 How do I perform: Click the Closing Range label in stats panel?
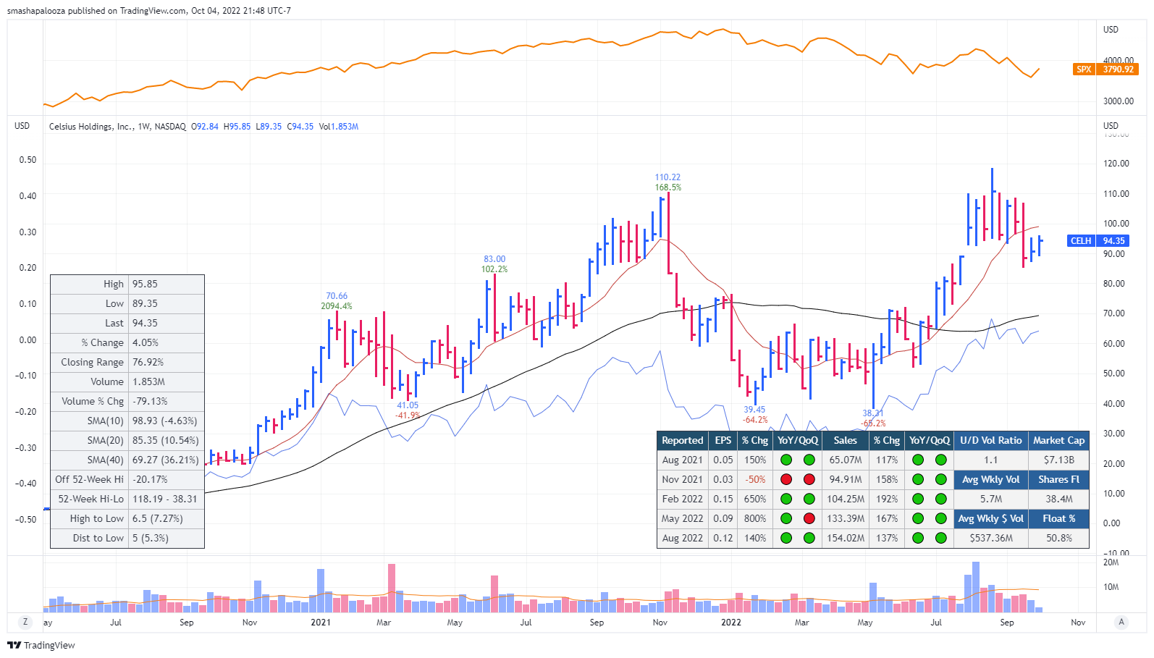tap(92, 362)
